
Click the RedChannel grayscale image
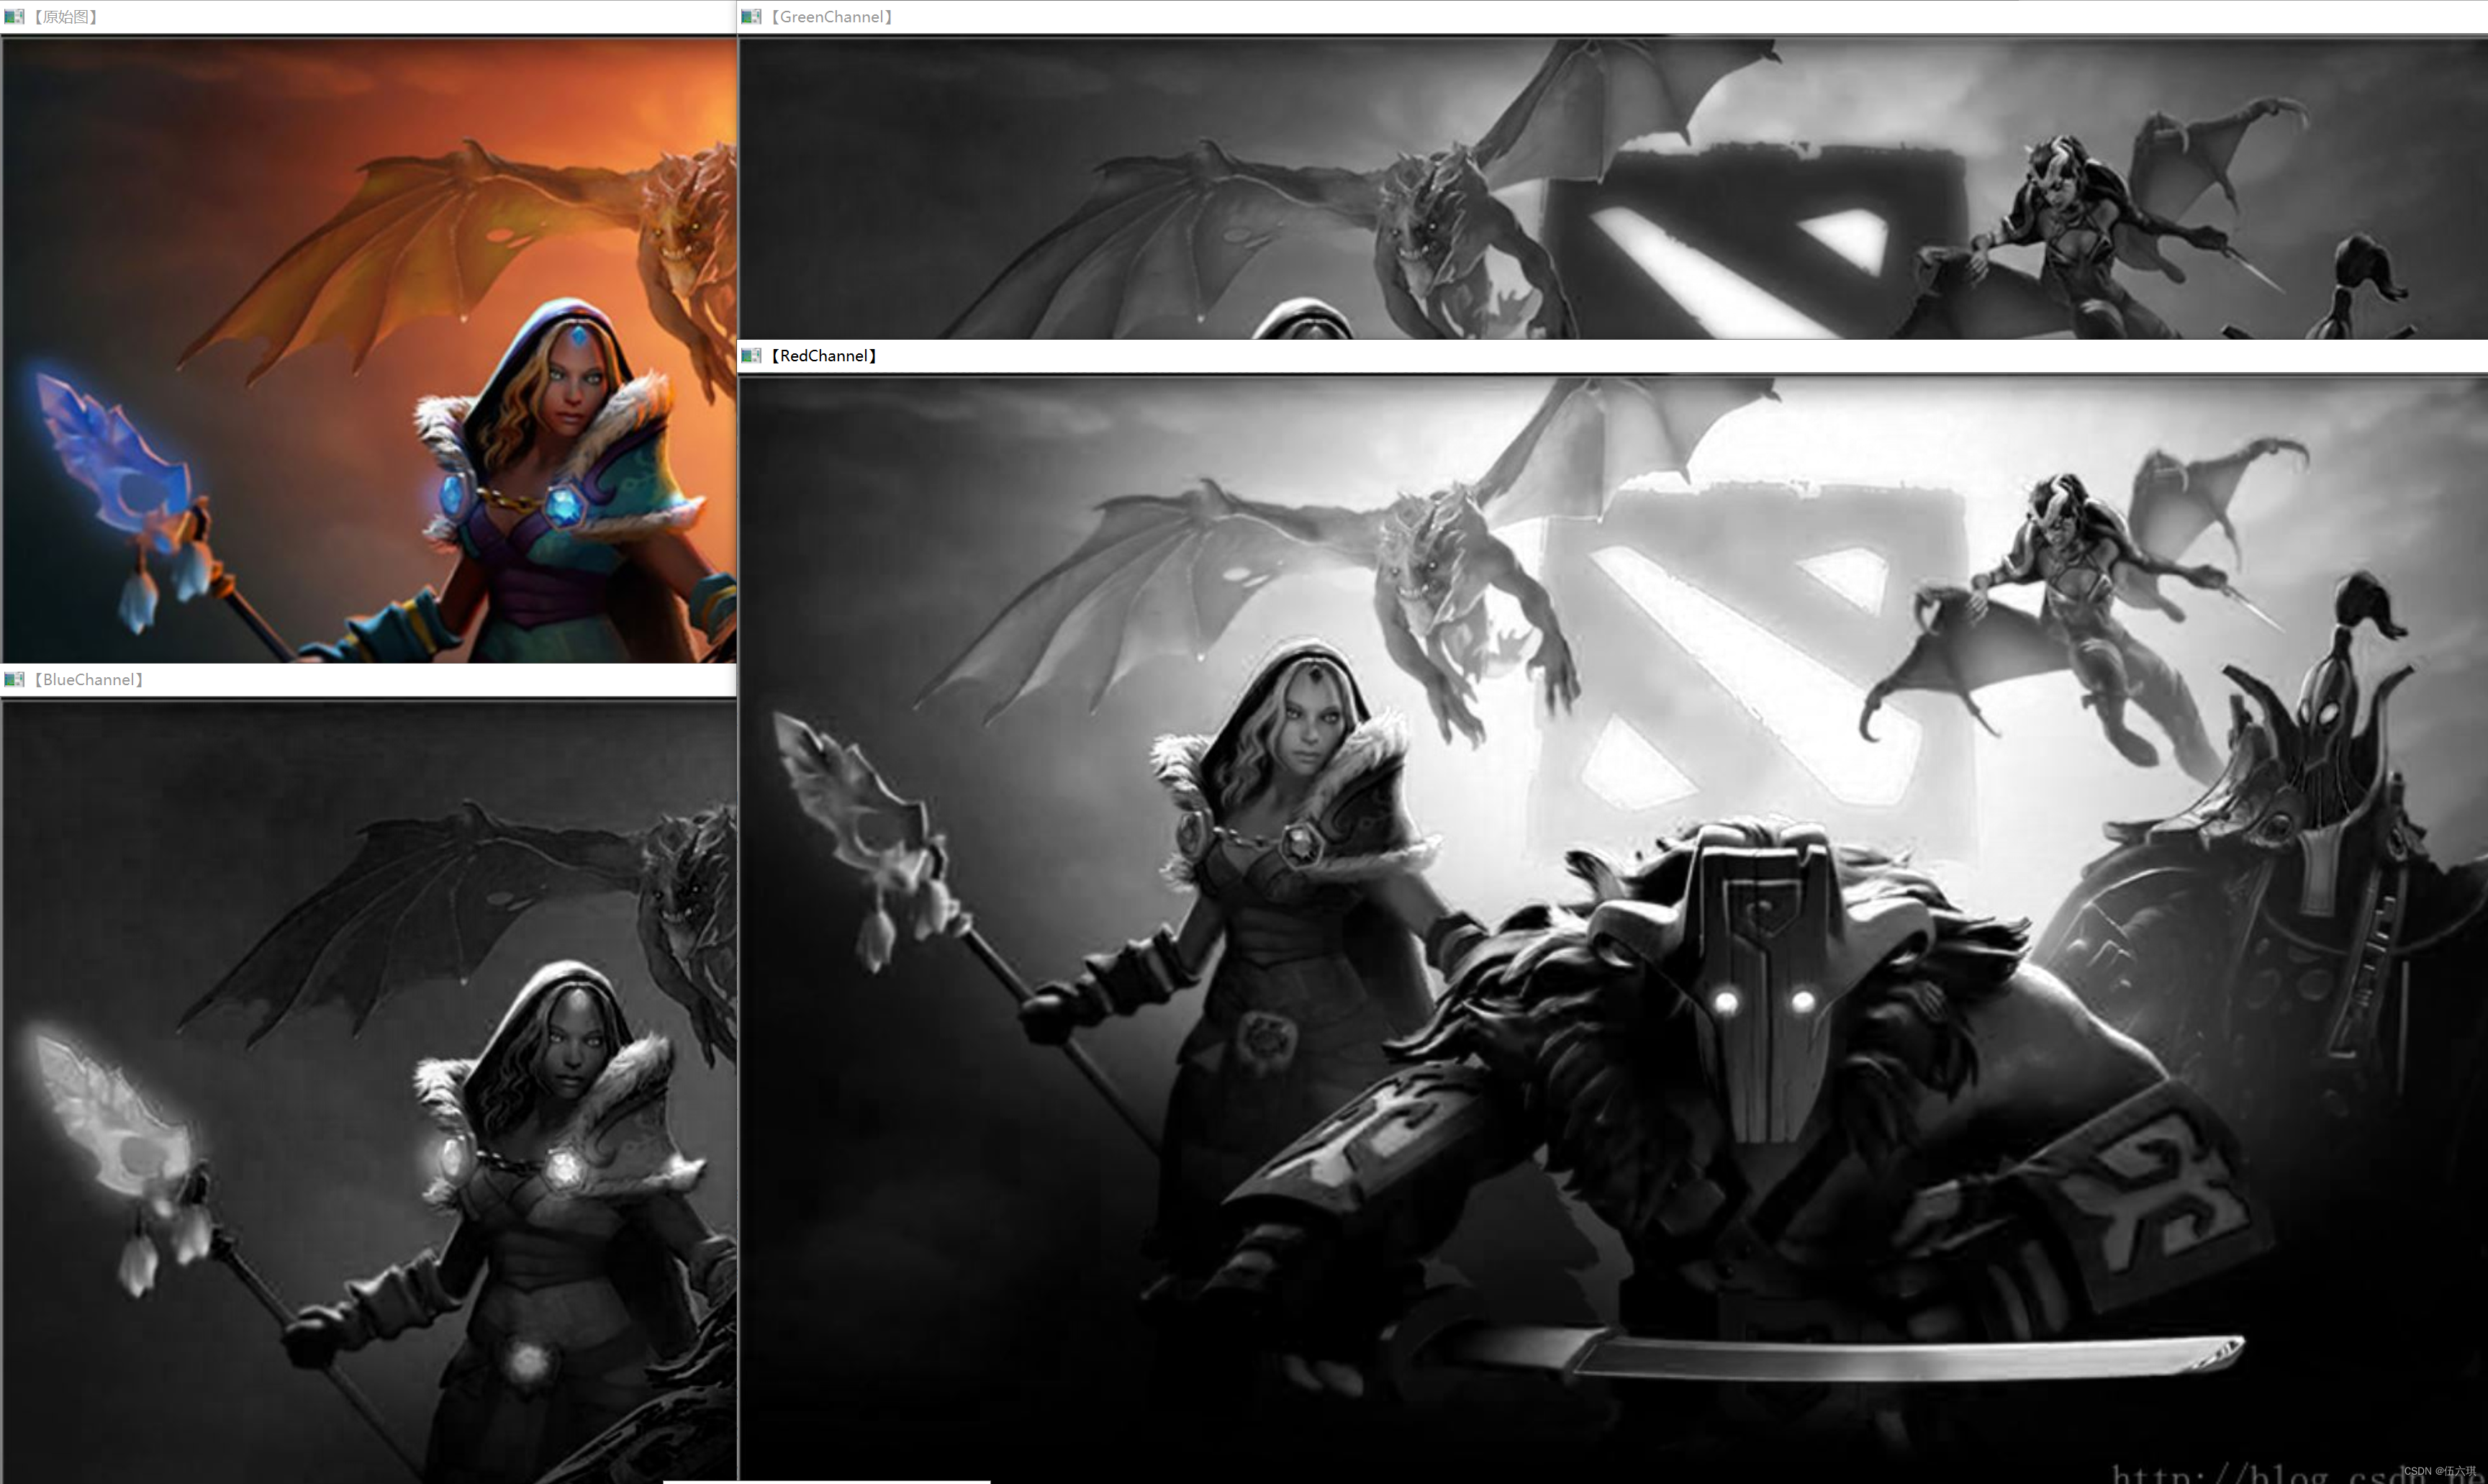[1613, 929]
